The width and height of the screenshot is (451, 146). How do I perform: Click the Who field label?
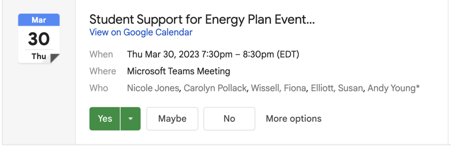[x=99, y=88]
